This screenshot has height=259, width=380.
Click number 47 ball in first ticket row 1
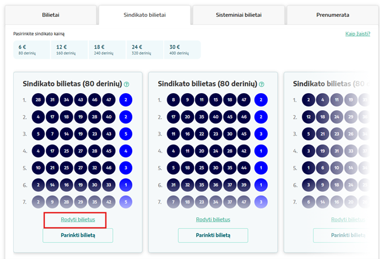coord(108,99)
